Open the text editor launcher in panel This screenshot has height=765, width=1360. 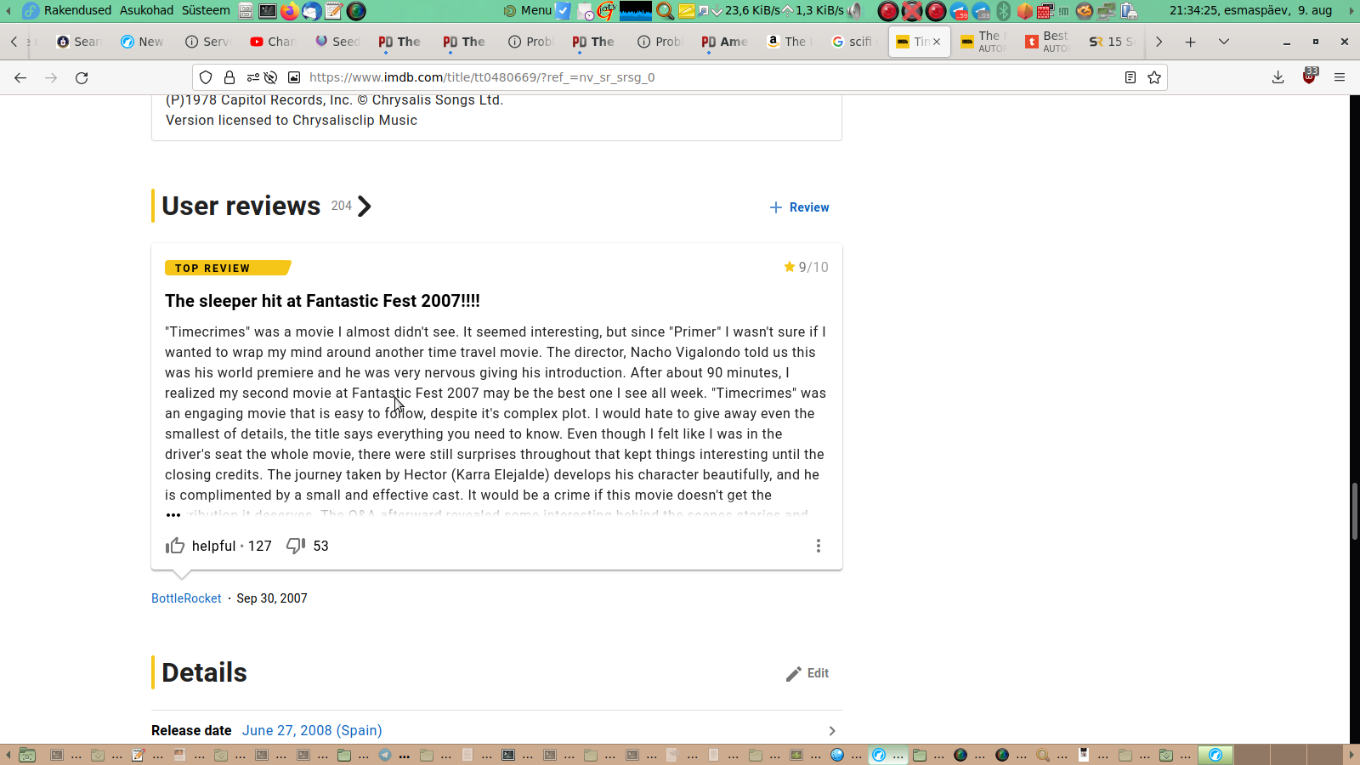click(x=334, y=11)
